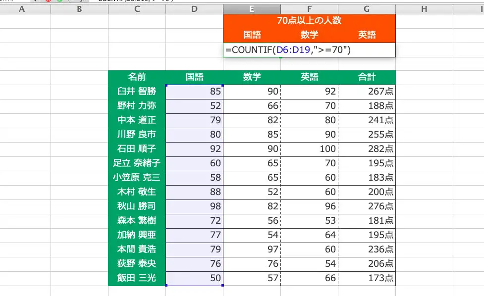Select the 267点 total cell

(366, 92)
